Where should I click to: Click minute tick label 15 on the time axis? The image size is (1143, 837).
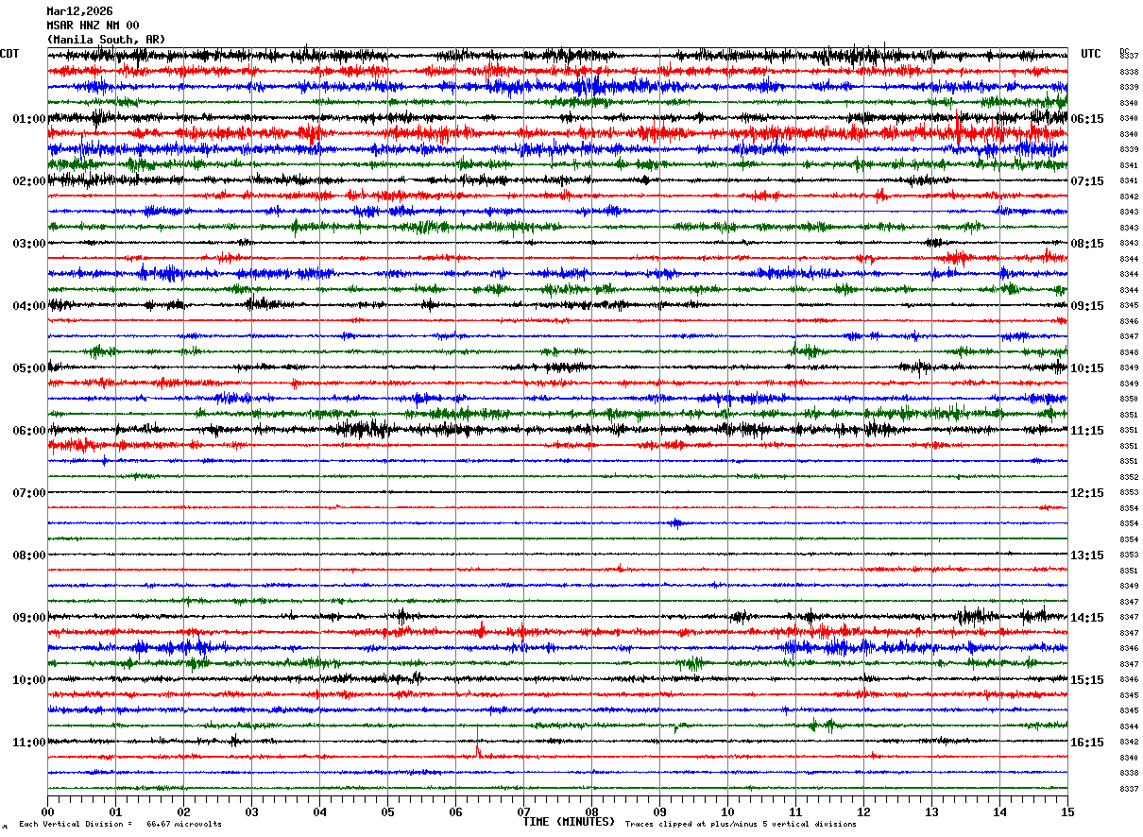pyautogui.click(x=1067, y=811)
